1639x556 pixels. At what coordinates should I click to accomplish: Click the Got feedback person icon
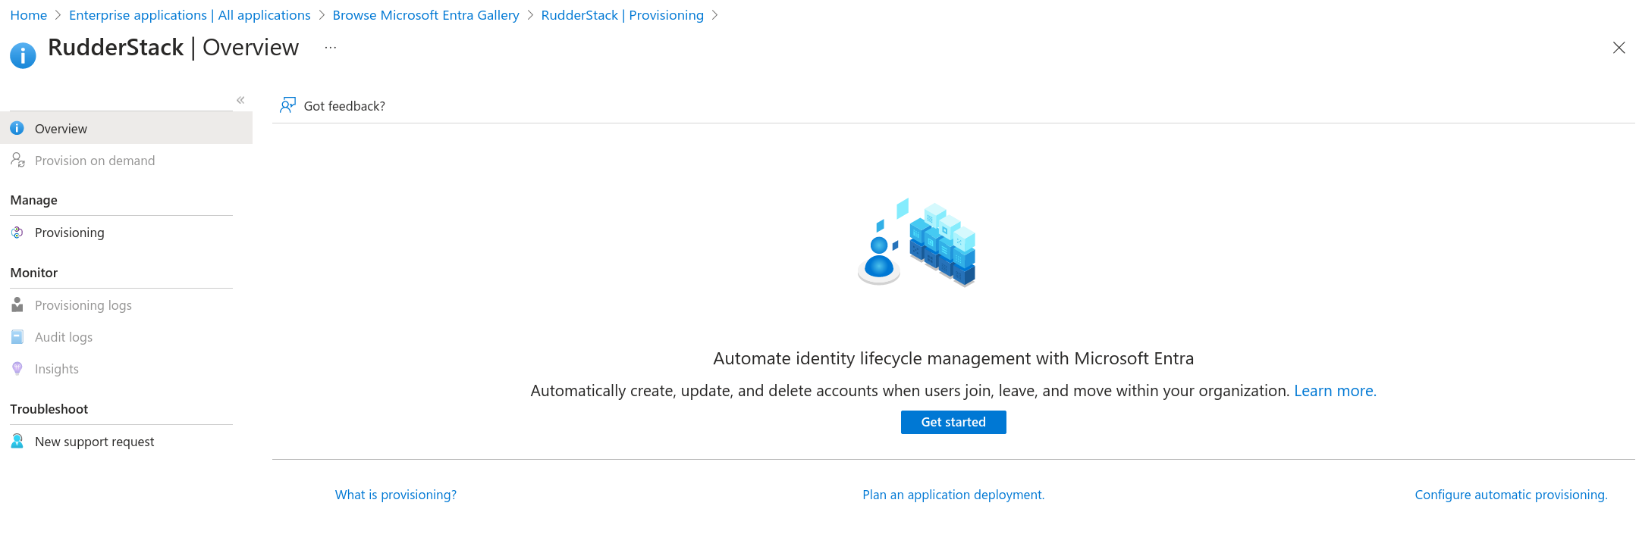click(x=287, y=105)
